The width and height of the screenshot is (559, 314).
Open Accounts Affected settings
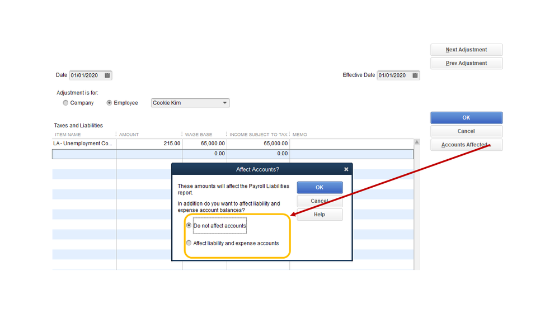(x=466, y=145)
